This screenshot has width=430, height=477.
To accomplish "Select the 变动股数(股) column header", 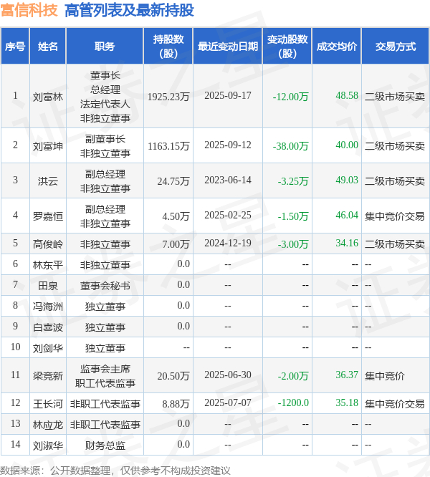I will point(287,47).
